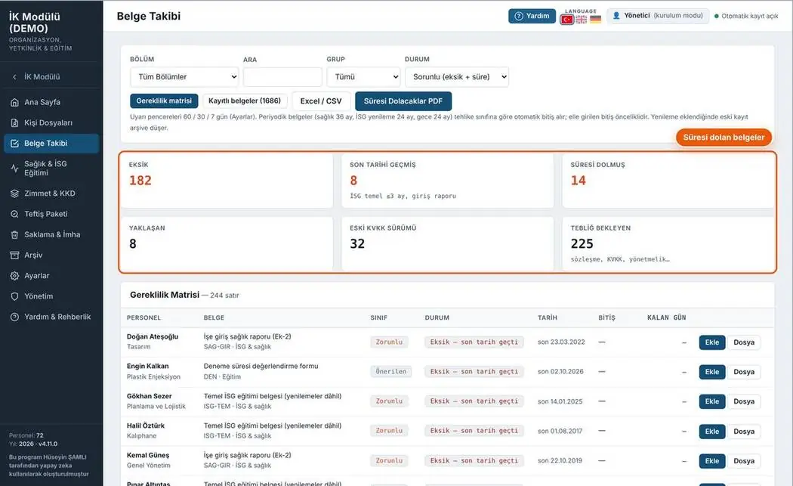The height and width of the screenshot is (486, 793).
Task: Focus the Ara search field
Action: click(282, 77)
